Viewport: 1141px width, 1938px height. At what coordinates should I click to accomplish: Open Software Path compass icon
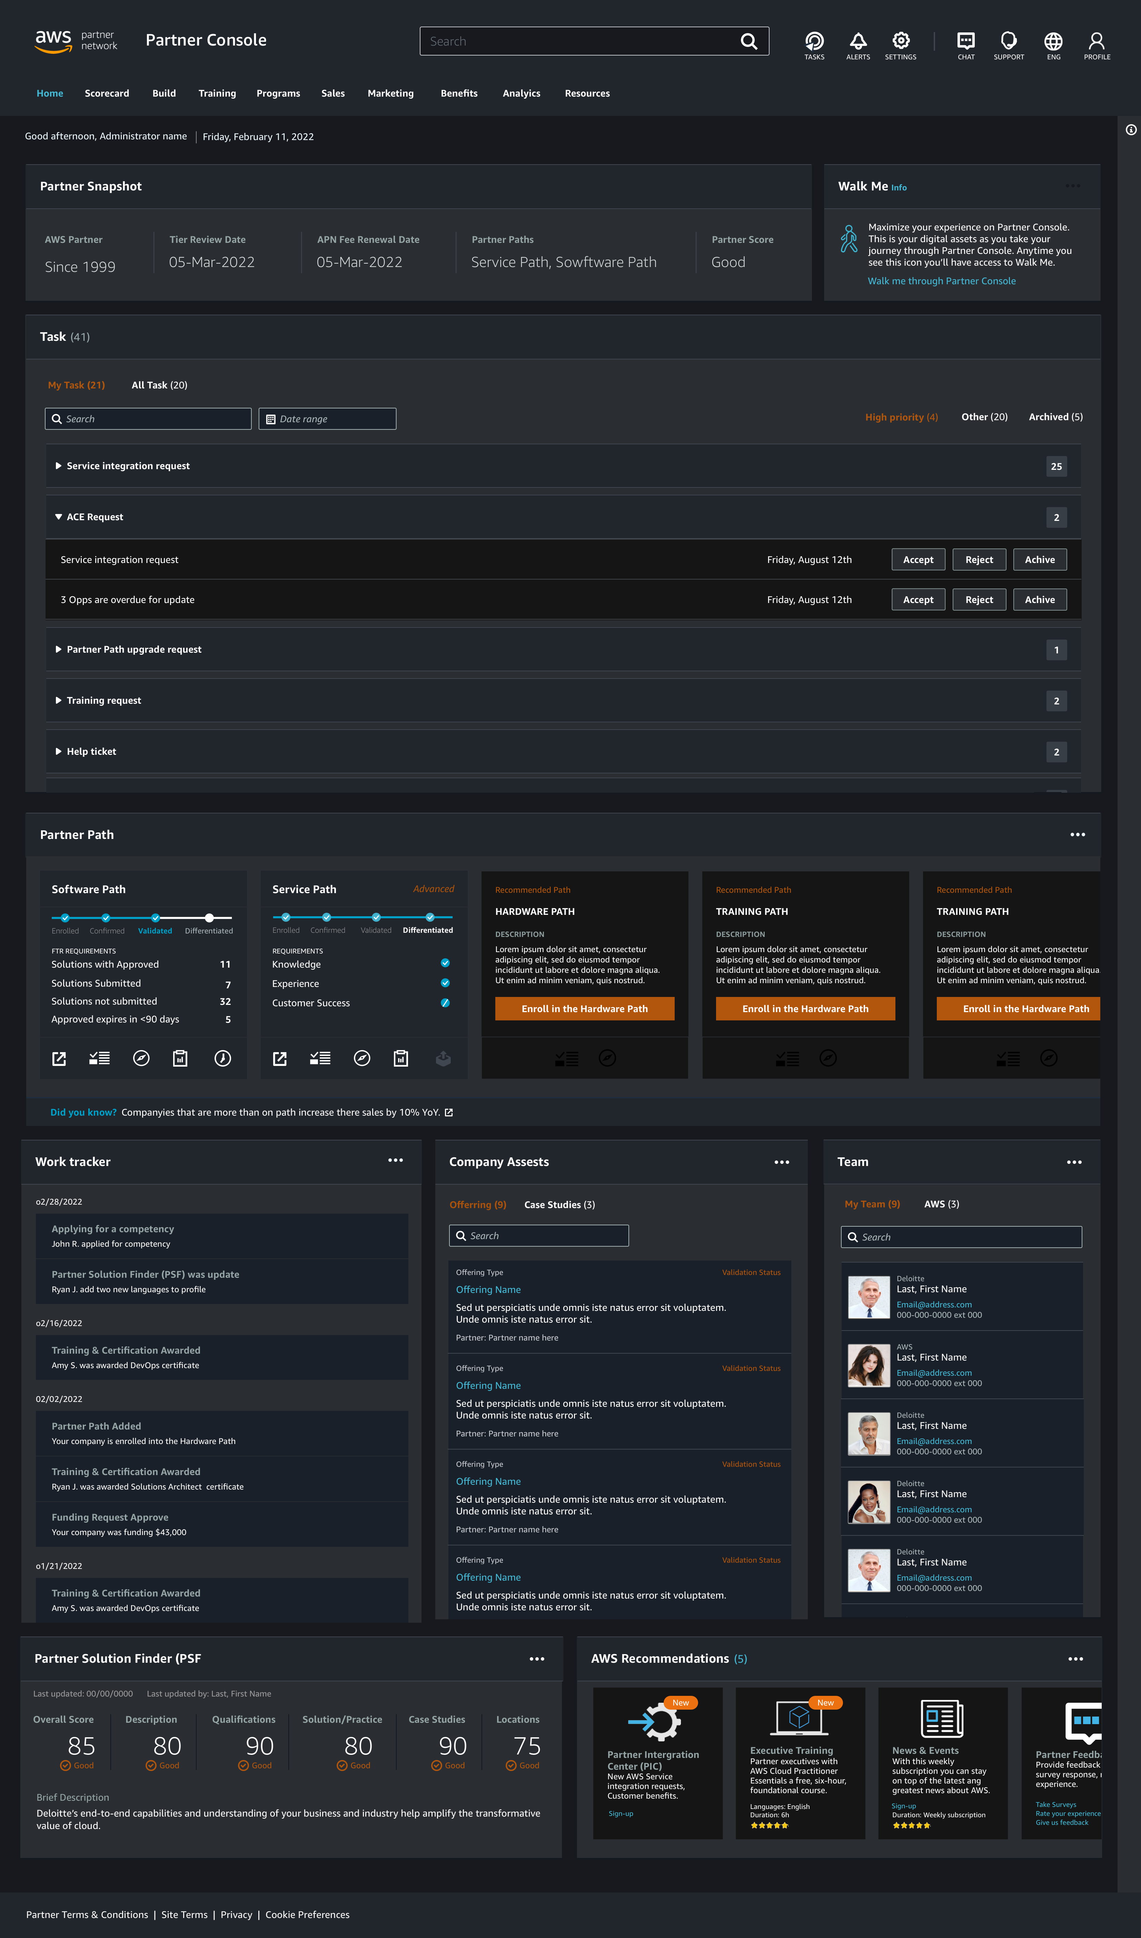[141, 1058]
